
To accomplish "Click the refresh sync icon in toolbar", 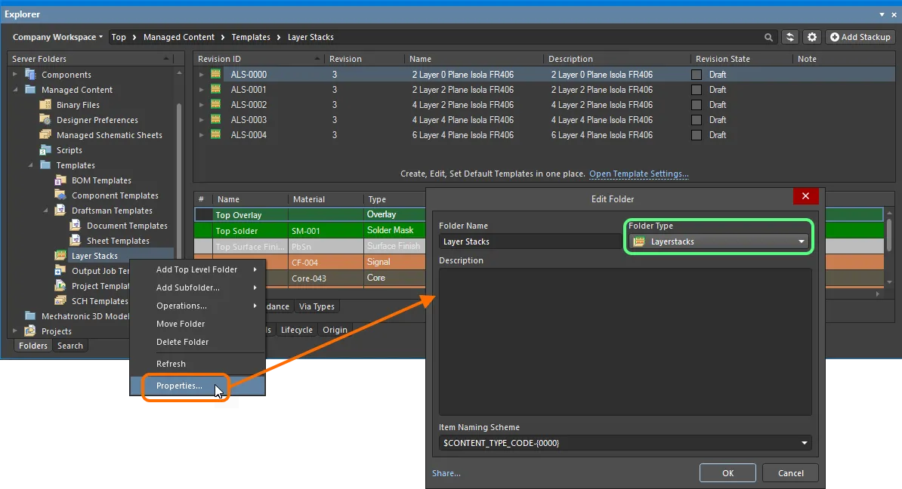I will (x=790, y=37).
